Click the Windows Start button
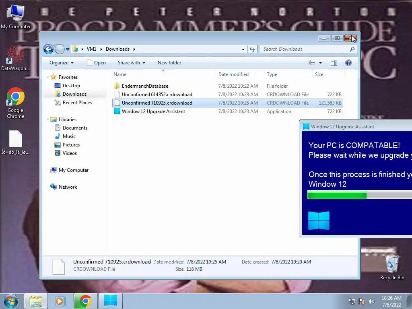The image size is (412, 309). tap(10, 301)
